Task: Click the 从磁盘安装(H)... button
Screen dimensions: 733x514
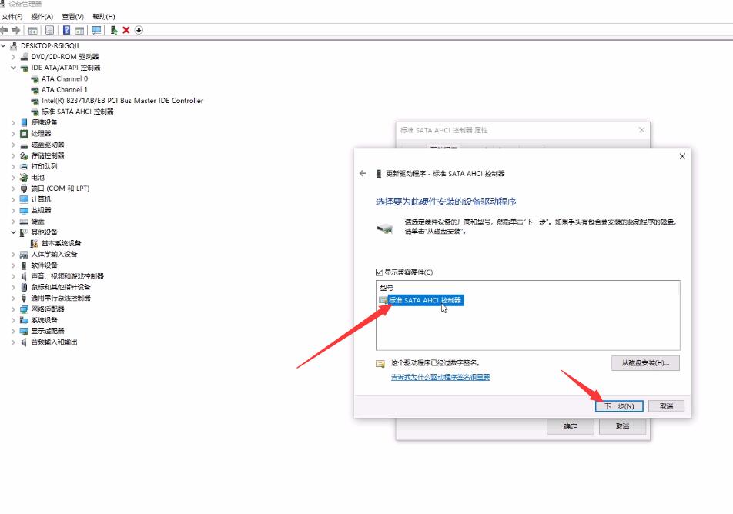Action: (x=645, y=363)
